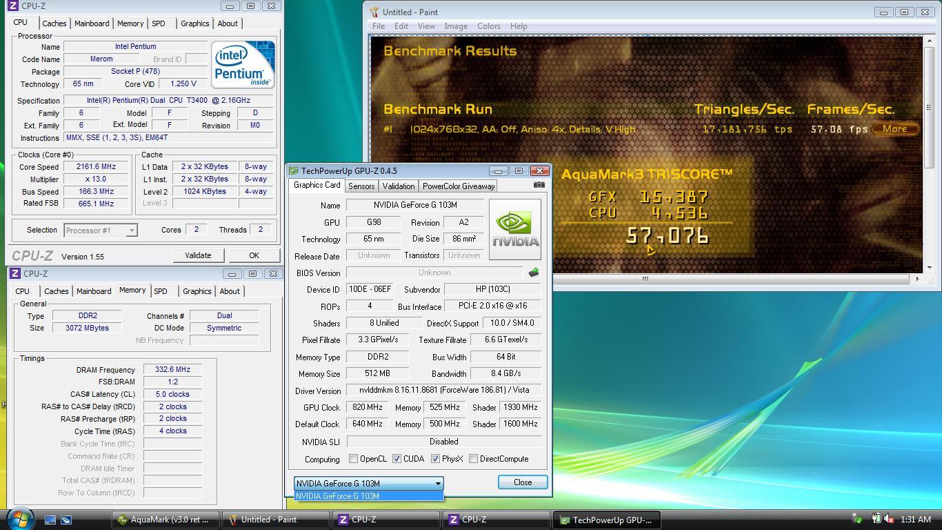Viewport: 942px width, 530px height.
Task: Click the muted volume tray icon
Action: point(890,519)
